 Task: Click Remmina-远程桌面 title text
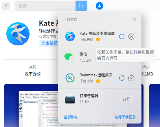96,75
